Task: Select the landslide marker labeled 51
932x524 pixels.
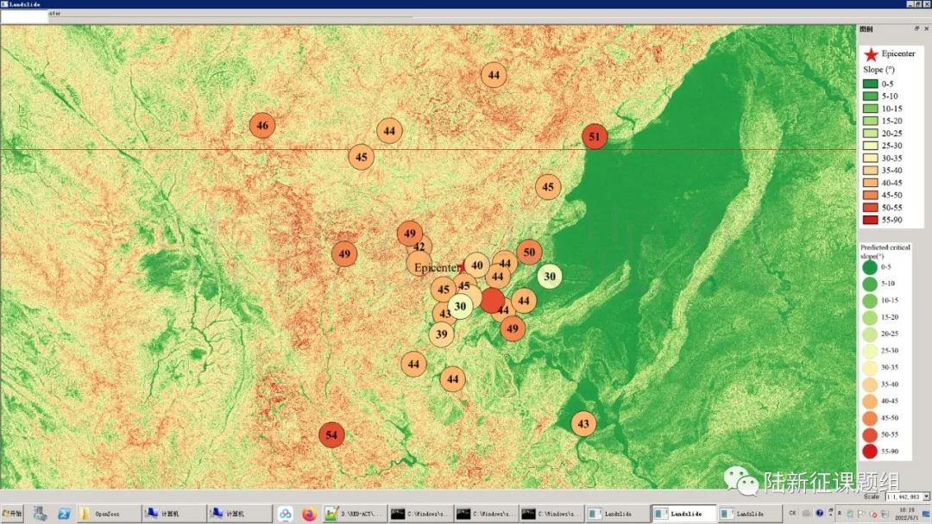Action: click(594, 136)
